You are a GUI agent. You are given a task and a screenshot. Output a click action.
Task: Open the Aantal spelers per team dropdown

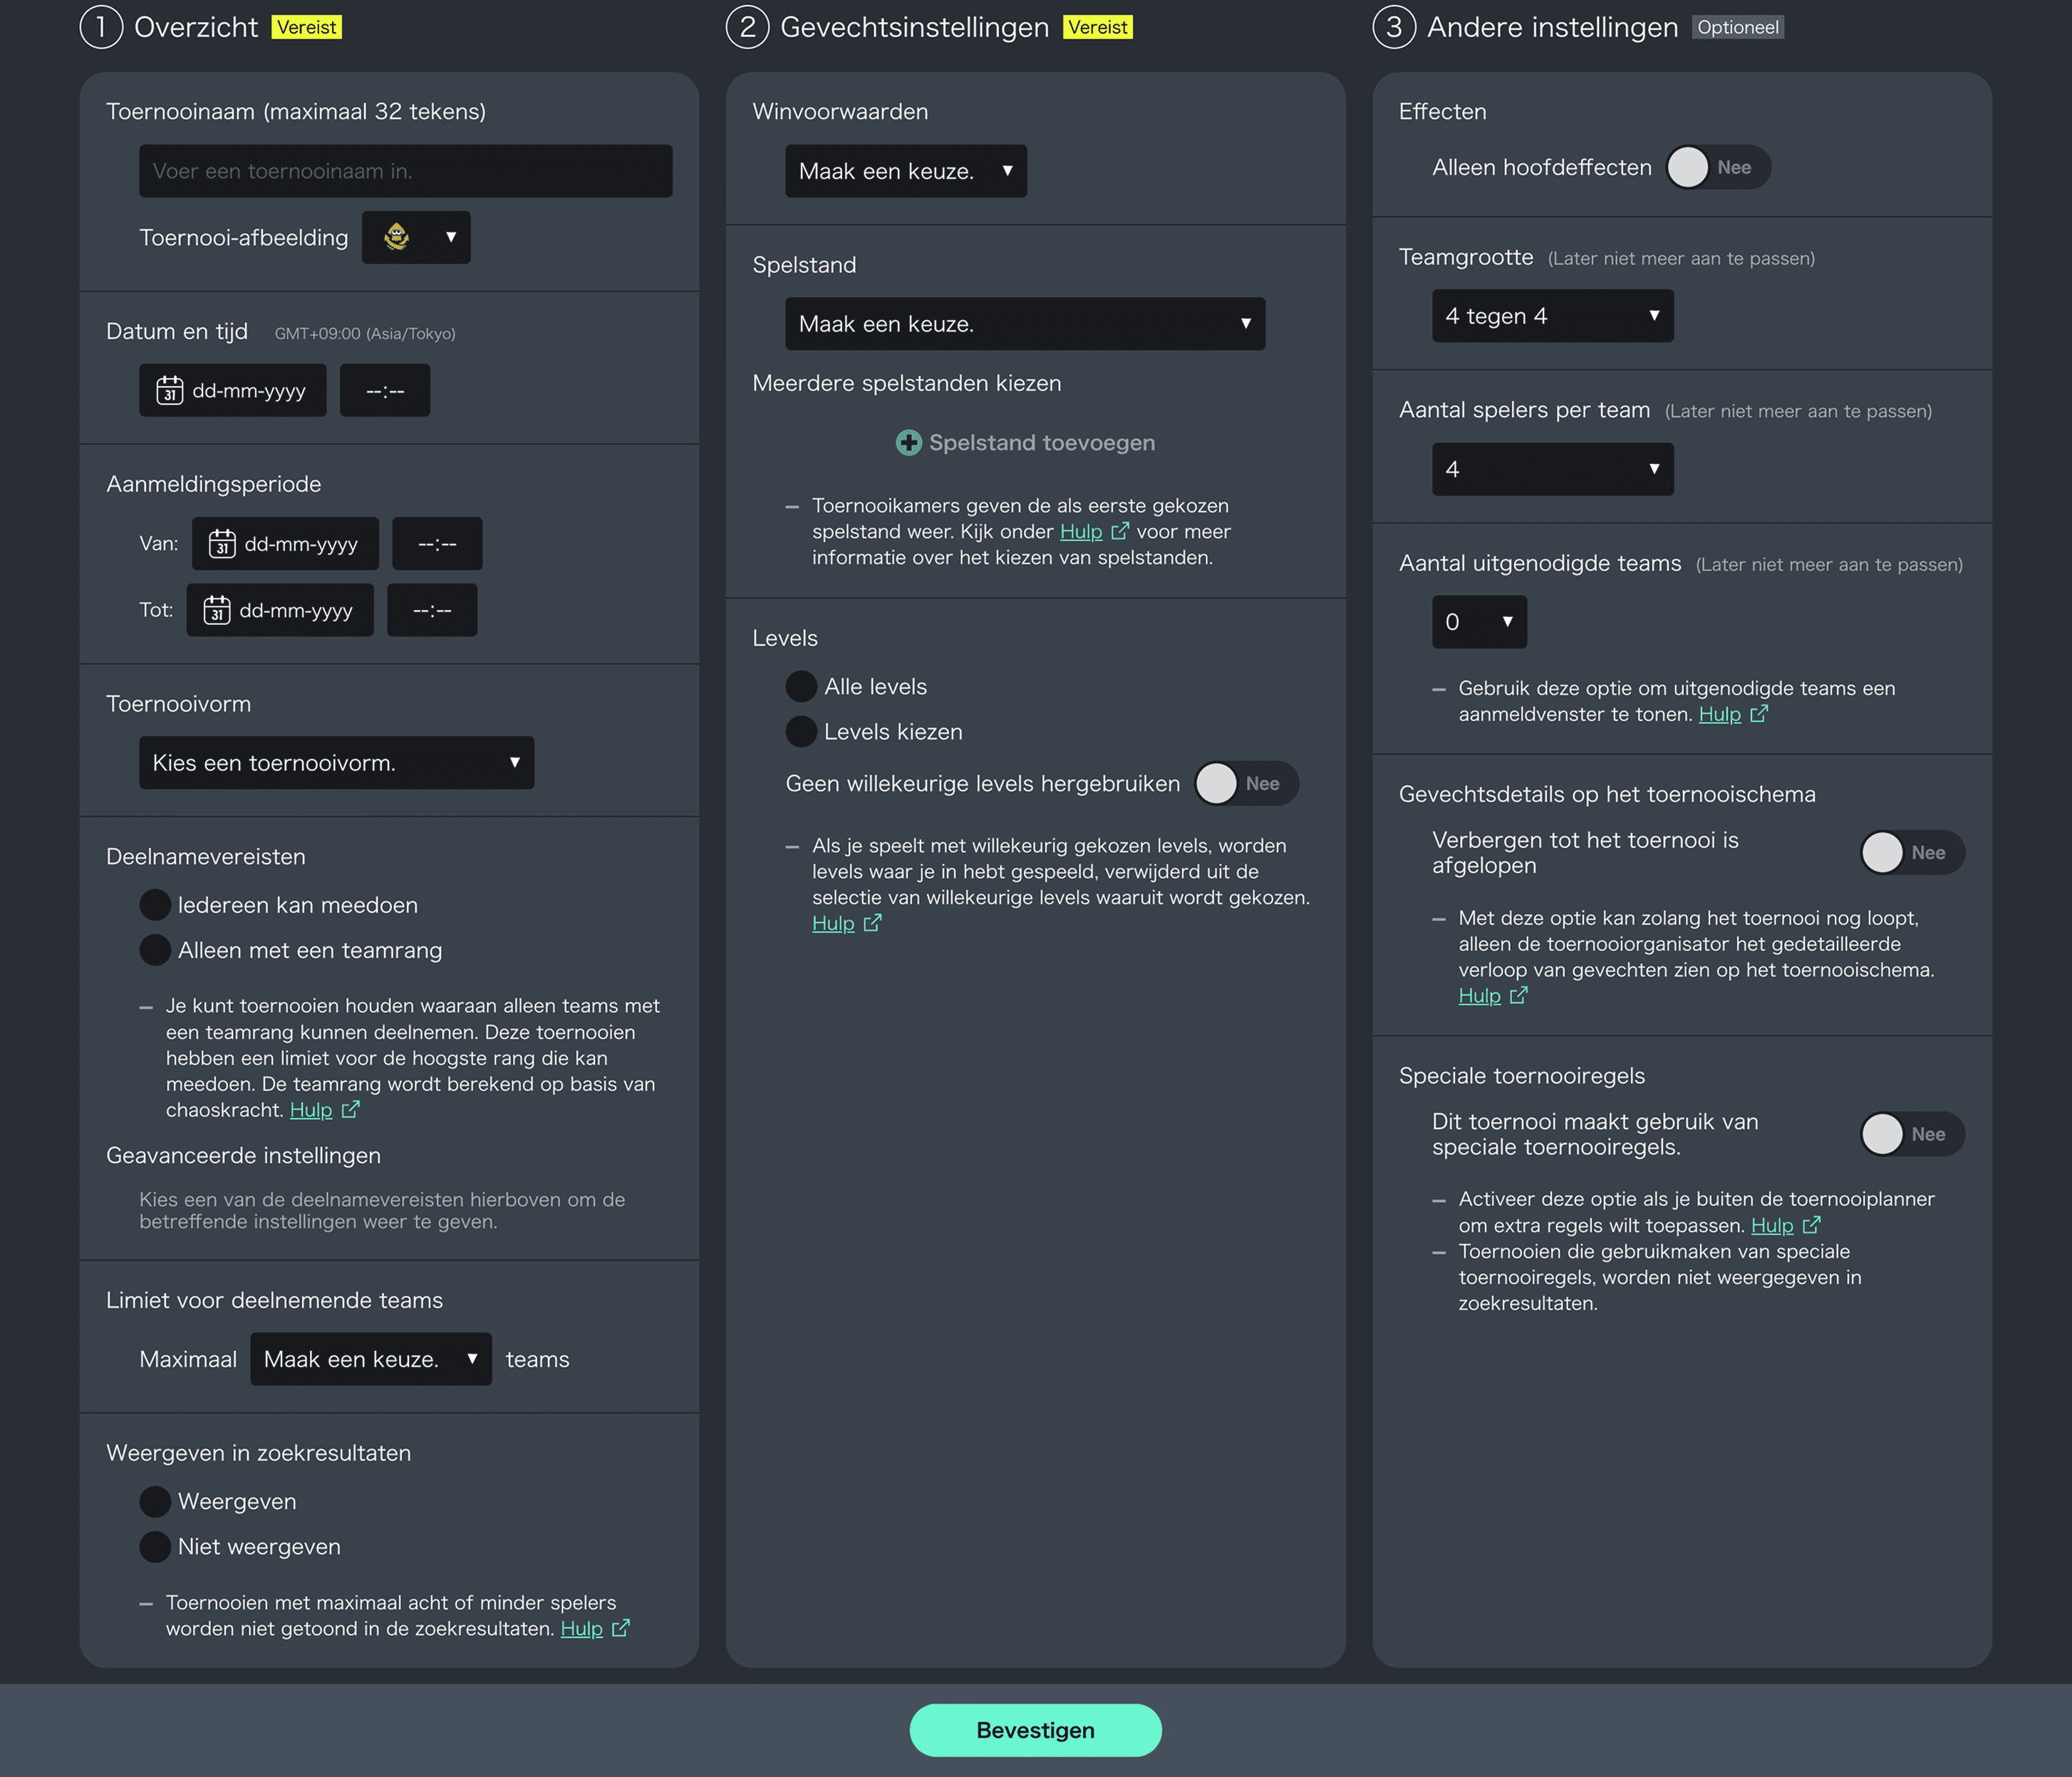pyautogui.click(x=1552, y=468)
